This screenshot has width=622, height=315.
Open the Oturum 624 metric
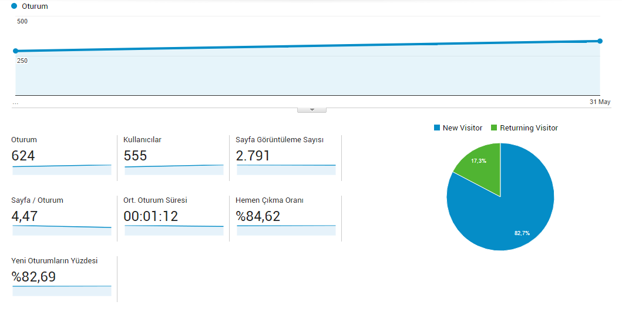(62, 156)
